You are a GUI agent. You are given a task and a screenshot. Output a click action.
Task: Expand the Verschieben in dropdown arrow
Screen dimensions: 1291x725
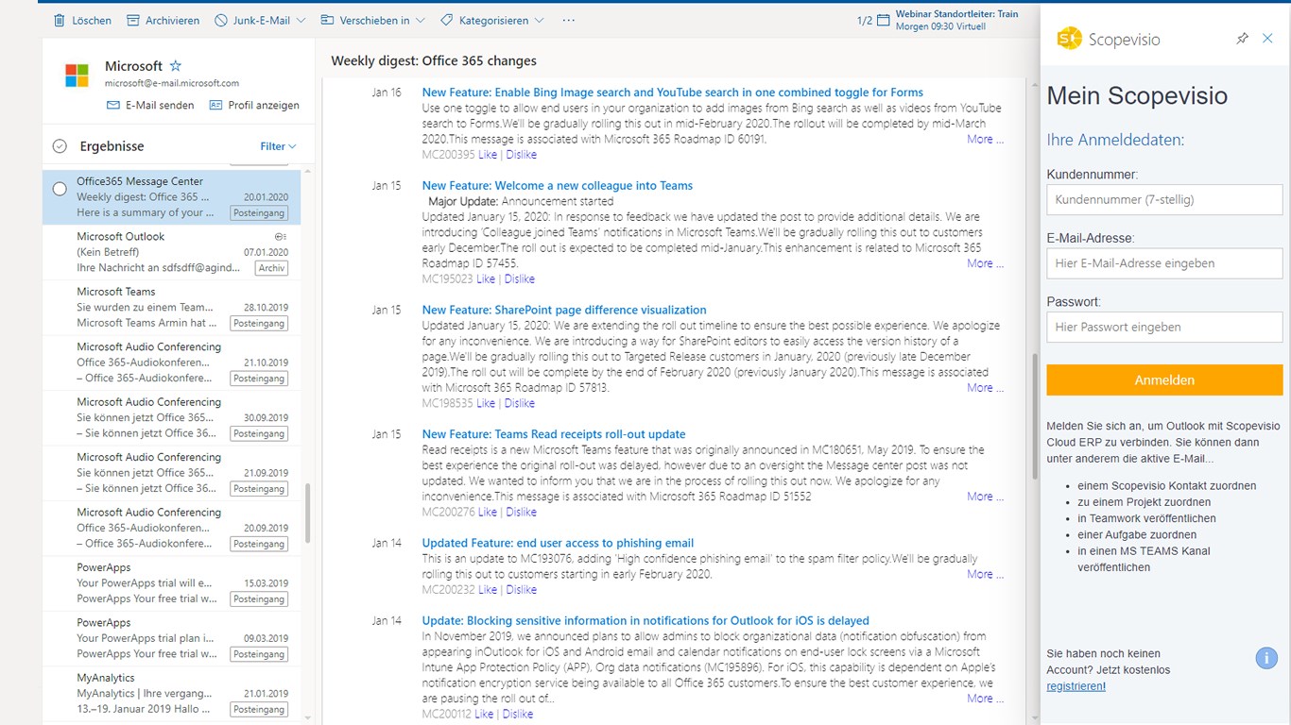point(421,20)
